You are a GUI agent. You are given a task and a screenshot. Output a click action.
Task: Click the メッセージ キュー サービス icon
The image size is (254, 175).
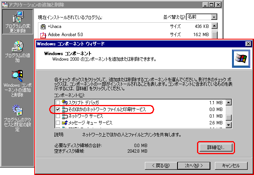pyautogui.click(x=65, y=123)
